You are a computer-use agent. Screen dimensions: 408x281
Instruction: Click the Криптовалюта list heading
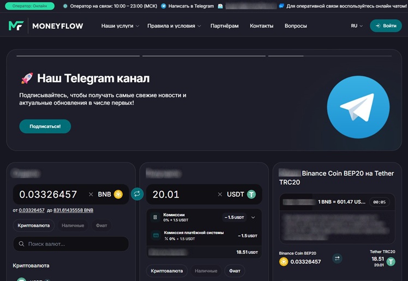31,266
